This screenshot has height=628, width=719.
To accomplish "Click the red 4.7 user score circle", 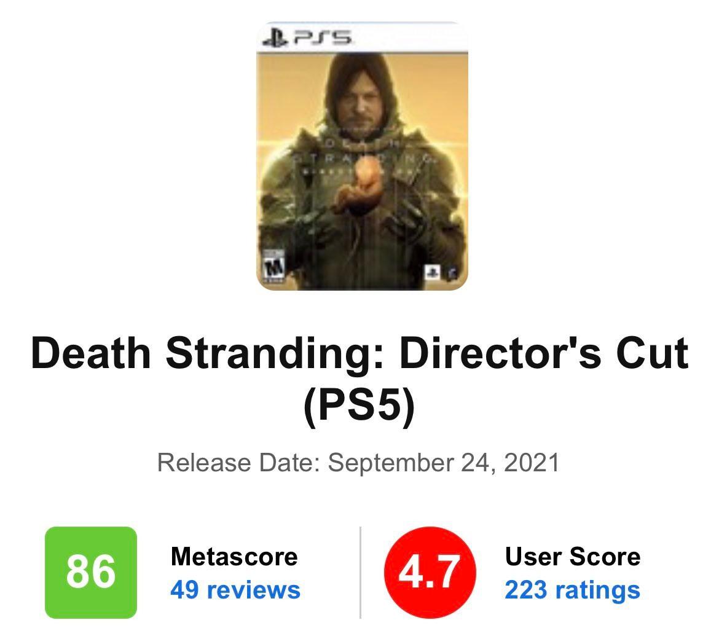I will (430, 572).
